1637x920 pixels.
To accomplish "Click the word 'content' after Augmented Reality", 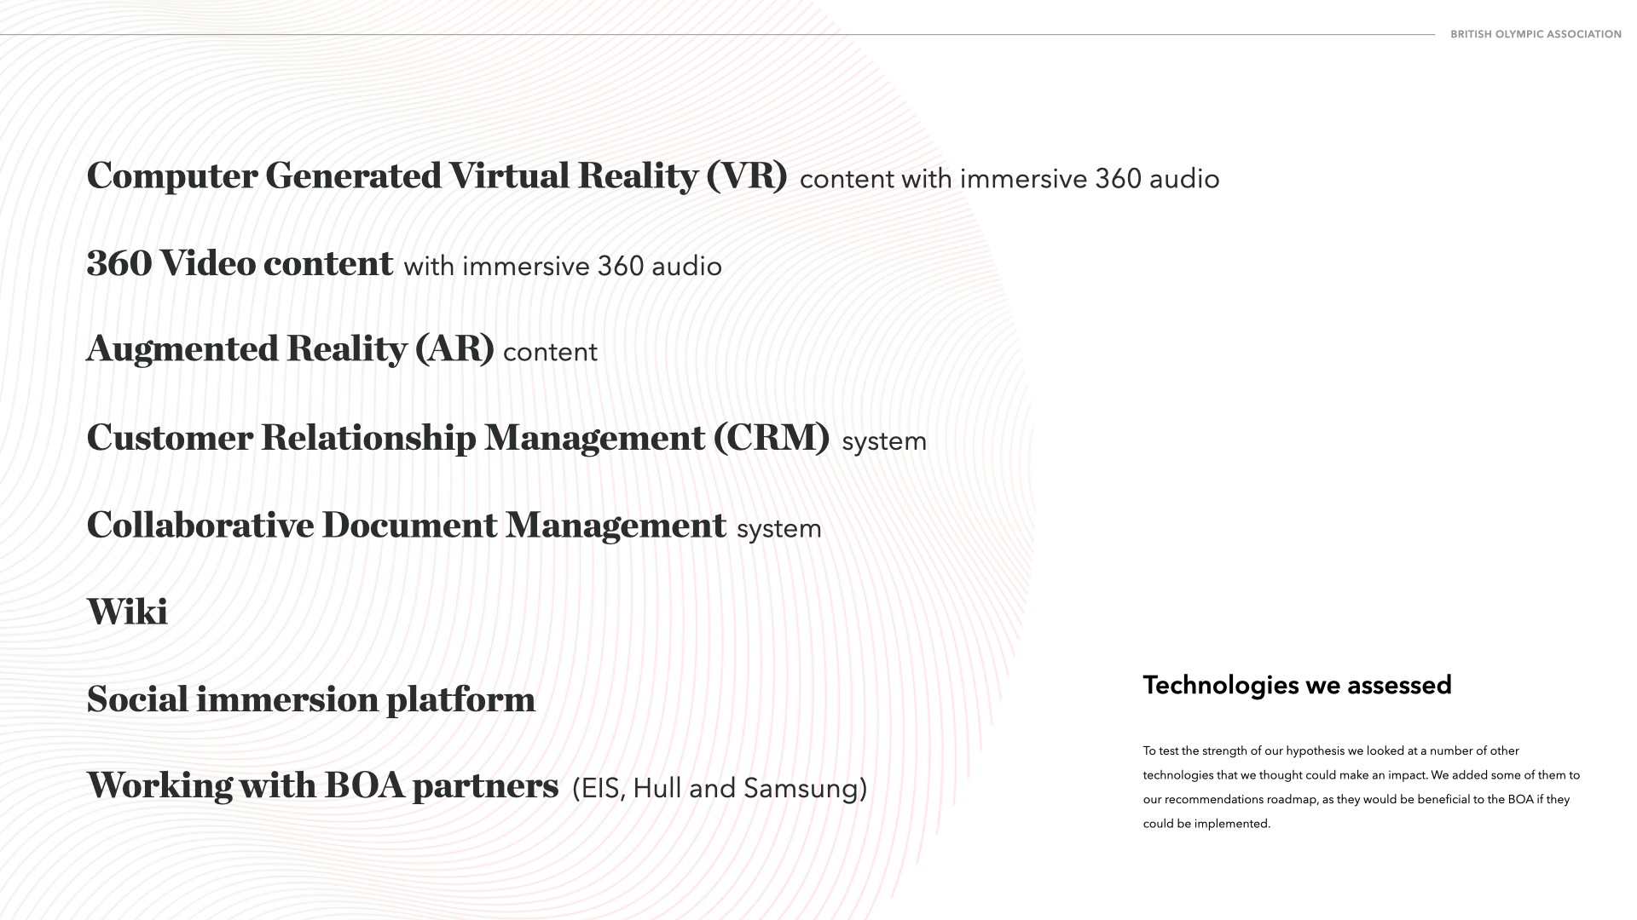I will (x=550, y=353).
